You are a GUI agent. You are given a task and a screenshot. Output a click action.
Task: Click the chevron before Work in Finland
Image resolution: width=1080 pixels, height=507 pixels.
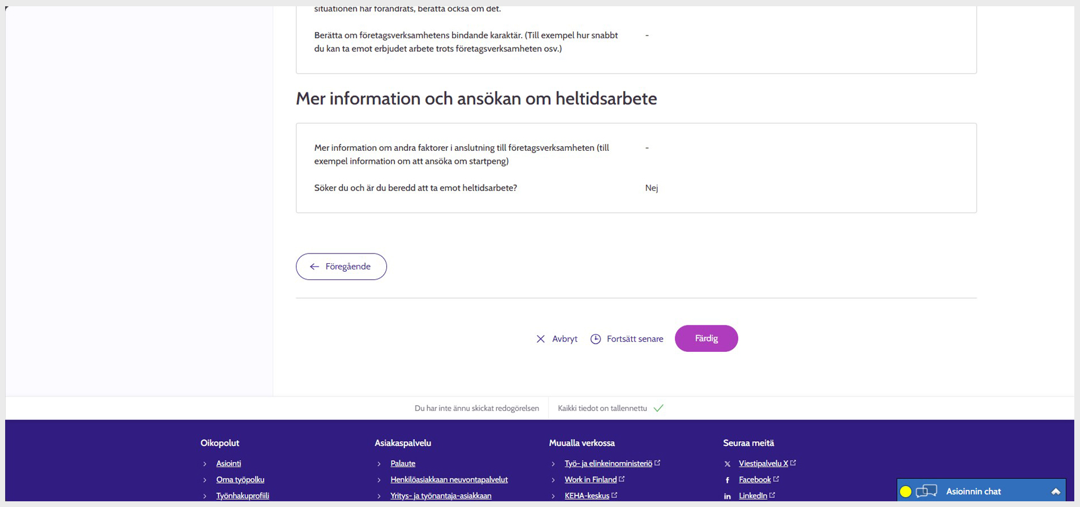point(553,480)
